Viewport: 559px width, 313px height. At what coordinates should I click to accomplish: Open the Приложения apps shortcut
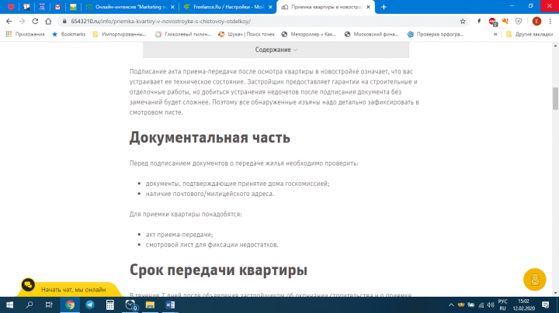[x=25, y=34]
